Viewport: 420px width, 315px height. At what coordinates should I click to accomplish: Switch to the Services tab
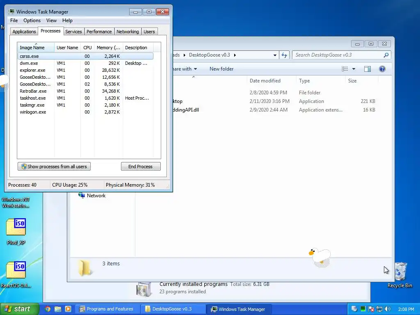[x=73, y=32]
